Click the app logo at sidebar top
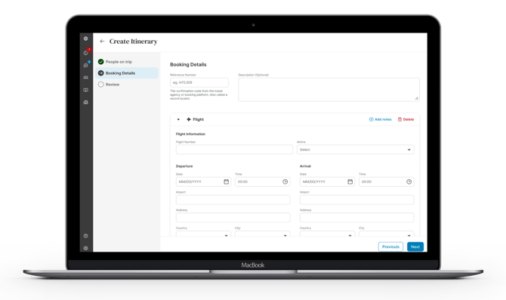 click(86, 39)
